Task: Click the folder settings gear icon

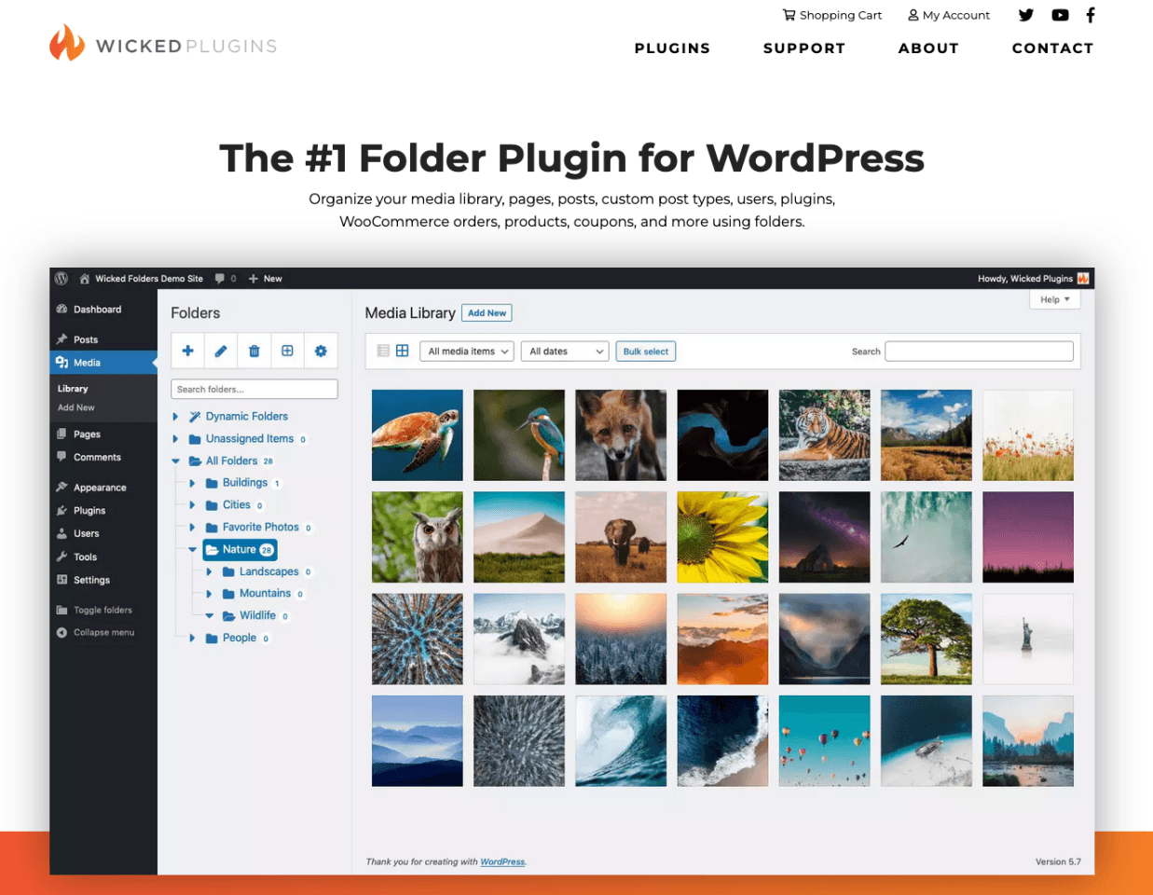Action: tap(321, 351)
